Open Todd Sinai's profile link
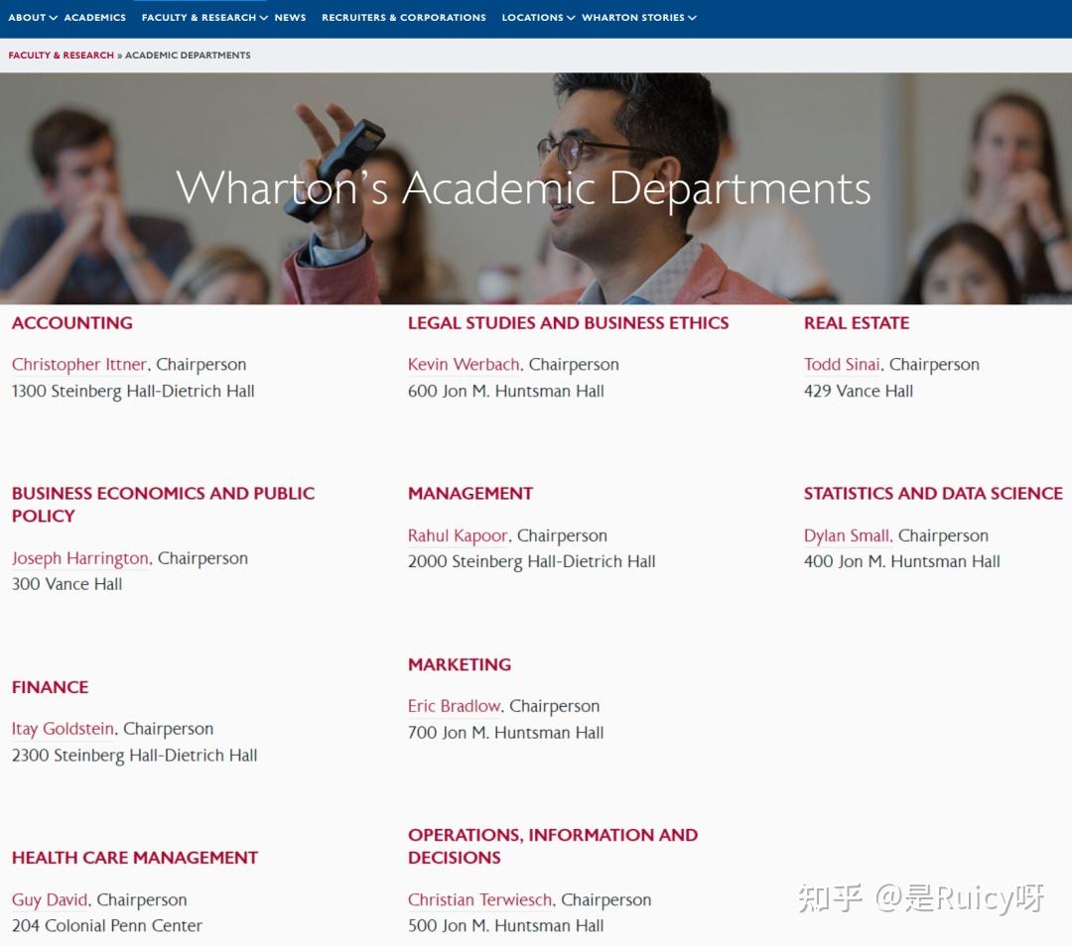 [842, 364]
